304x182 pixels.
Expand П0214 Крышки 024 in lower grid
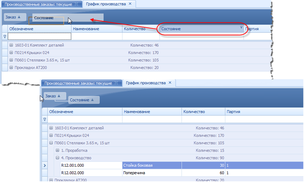[51, 135]
